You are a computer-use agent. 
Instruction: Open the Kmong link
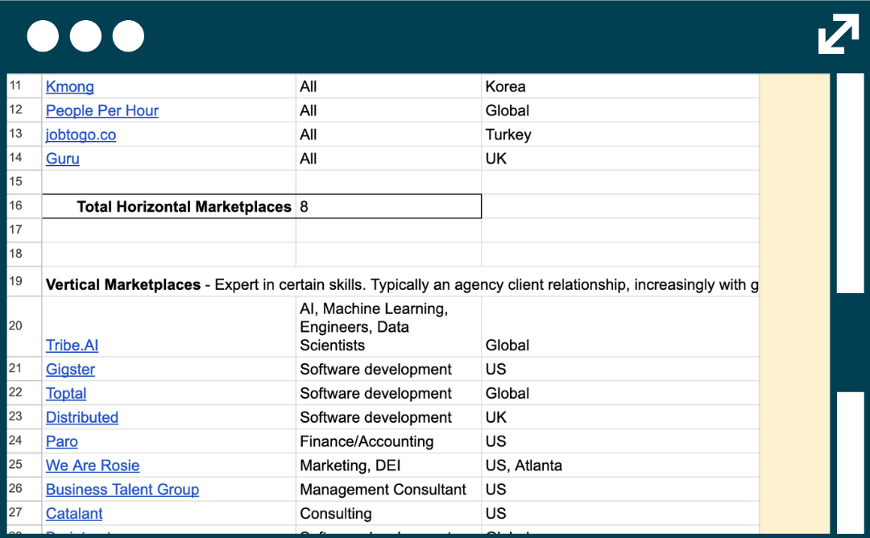coord(70,86)
